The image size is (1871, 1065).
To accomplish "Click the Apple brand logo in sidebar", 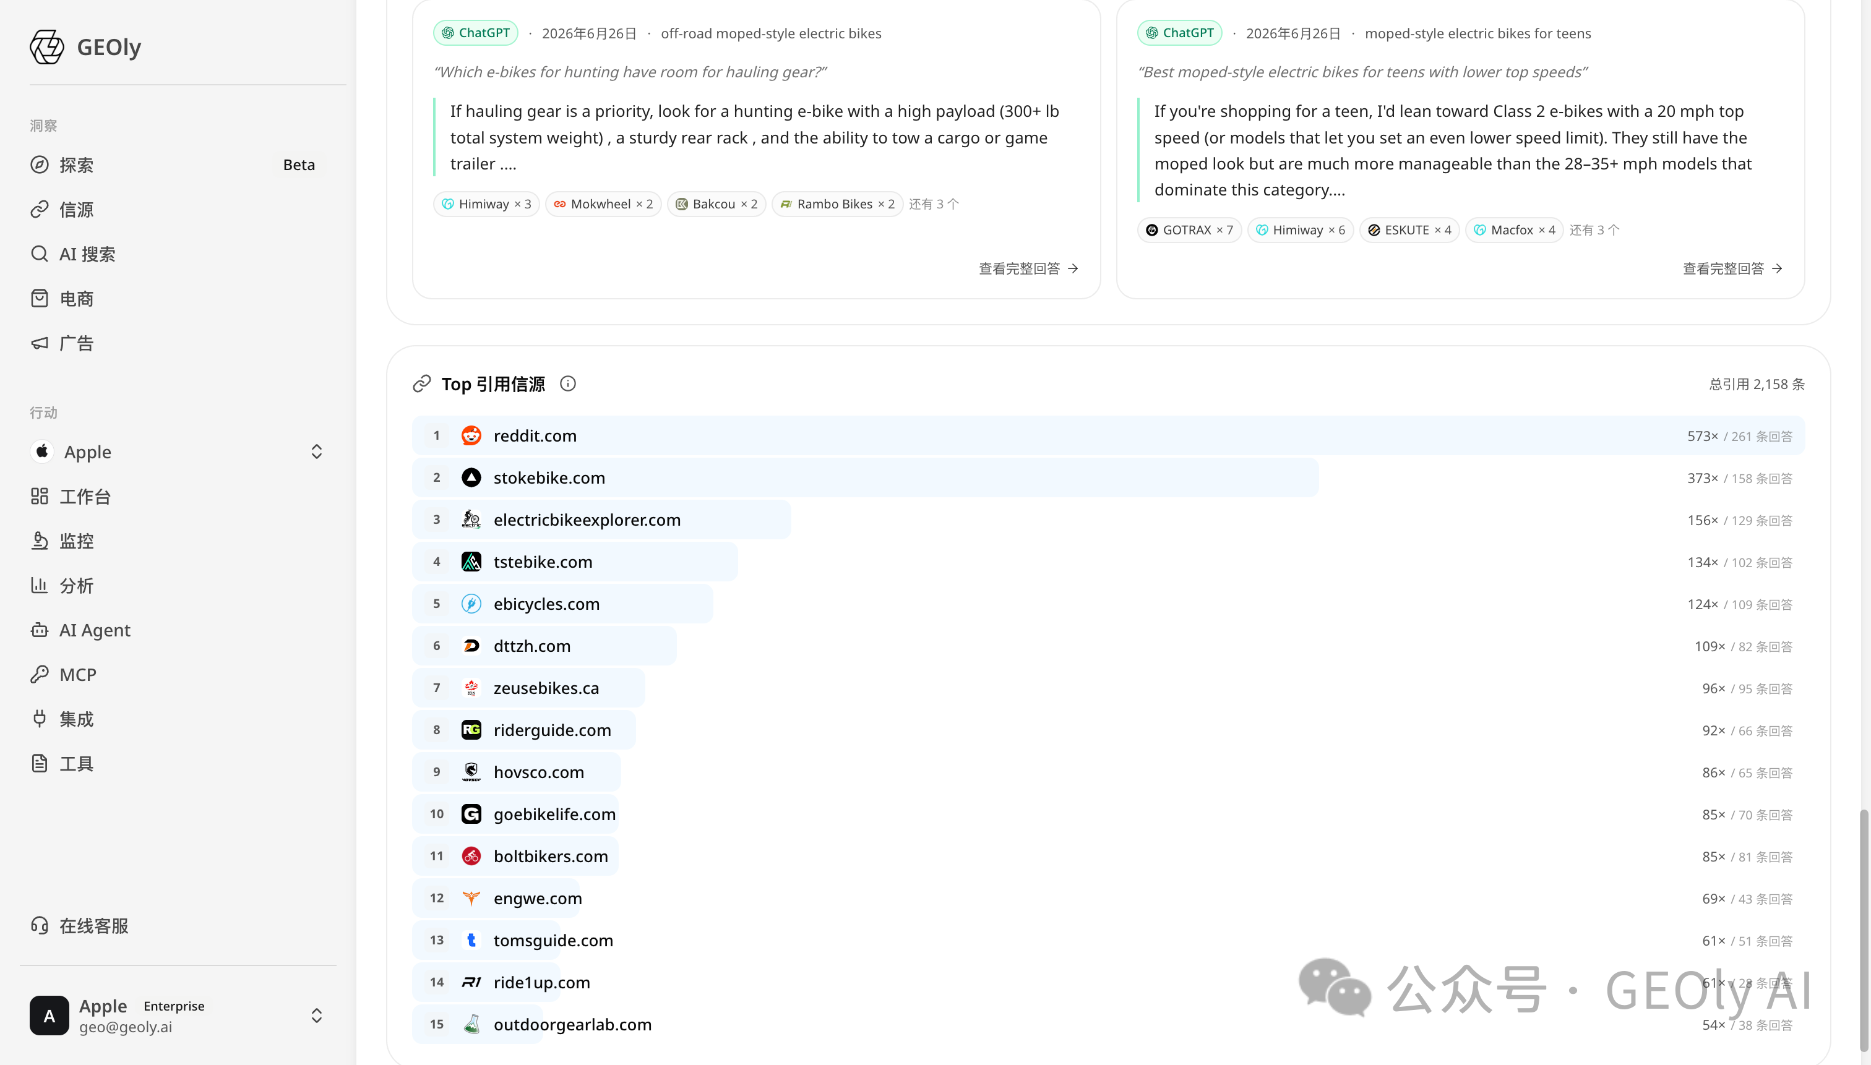I will pyautogui.click(x=43, y=451).
